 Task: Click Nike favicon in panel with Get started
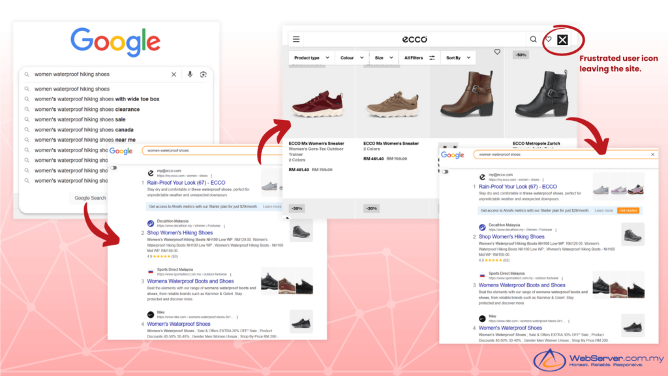482,319
